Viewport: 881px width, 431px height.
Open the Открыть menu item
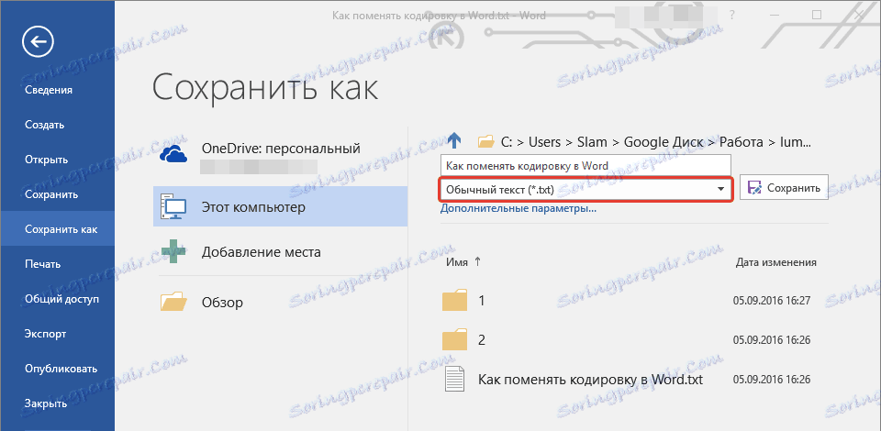tap(46, 160)
